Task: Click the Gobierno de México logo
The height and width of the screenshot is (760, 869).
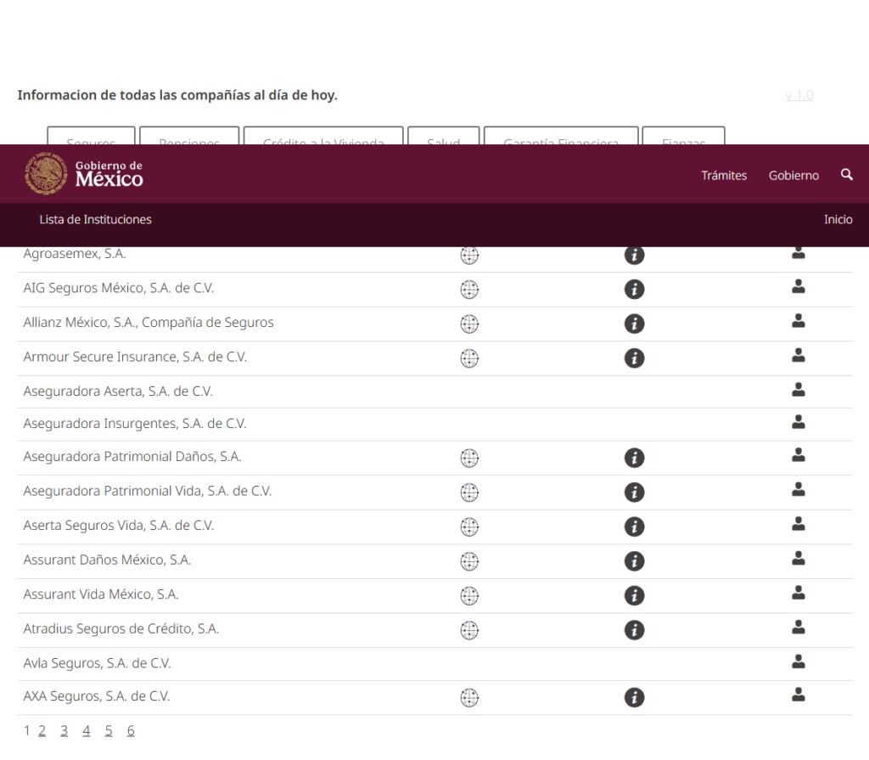Action: (x=84, y=173)
